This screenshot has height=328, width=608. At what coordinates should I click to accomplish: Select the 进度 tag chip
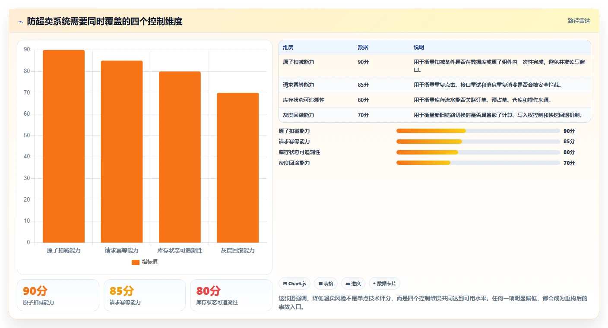click(353, 284)
